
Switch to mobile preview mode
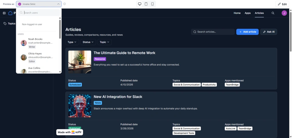point(152,4)
